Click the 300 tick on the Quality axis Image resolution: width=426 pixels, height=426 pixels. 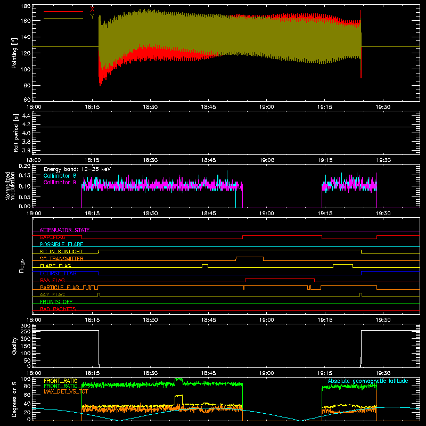coord(26,326)
